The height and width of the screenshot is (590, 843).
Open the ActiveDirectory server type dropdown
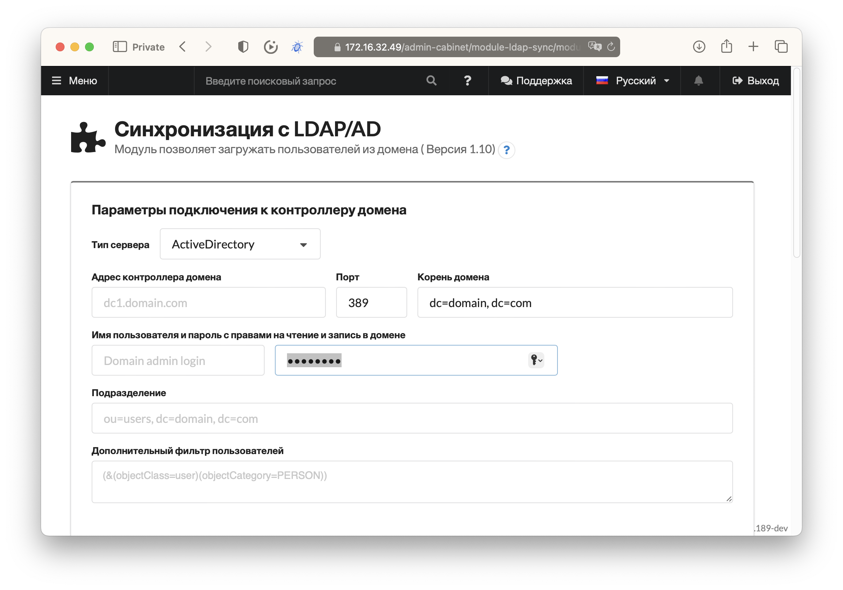tap(240, 244)
